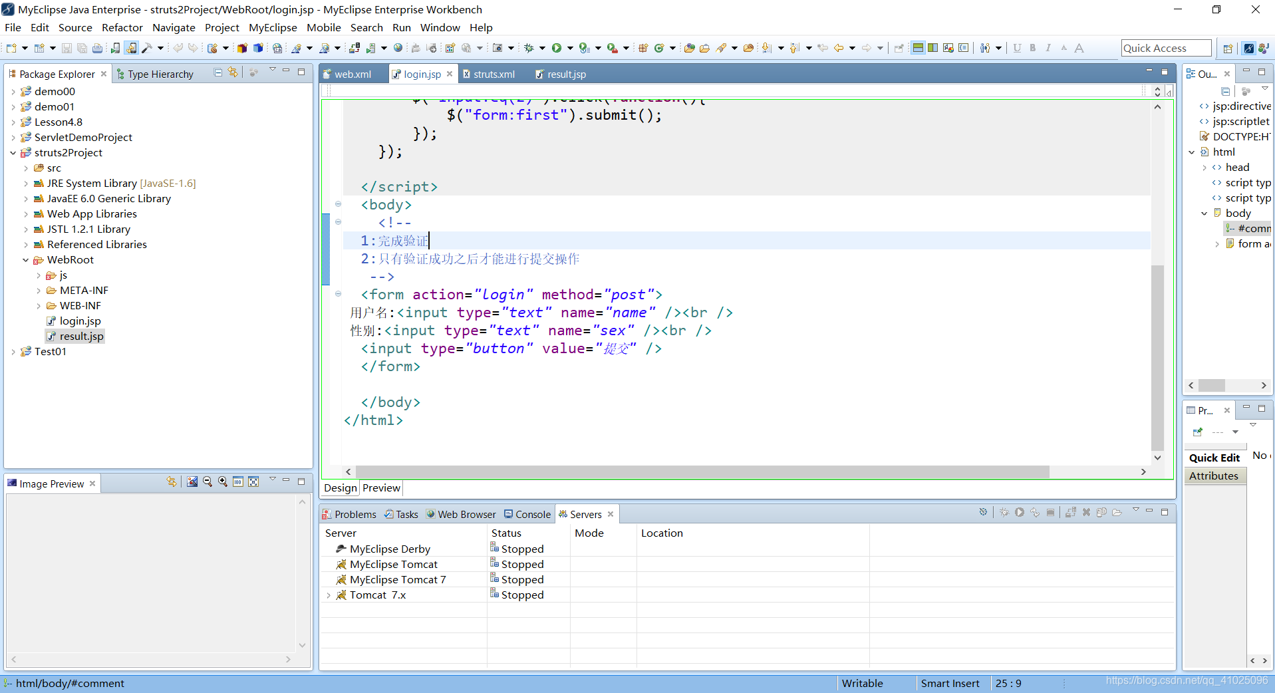The image size is (1275, 693).
Task: Click the Quick Access input field
Action: tap(1166, 48)
